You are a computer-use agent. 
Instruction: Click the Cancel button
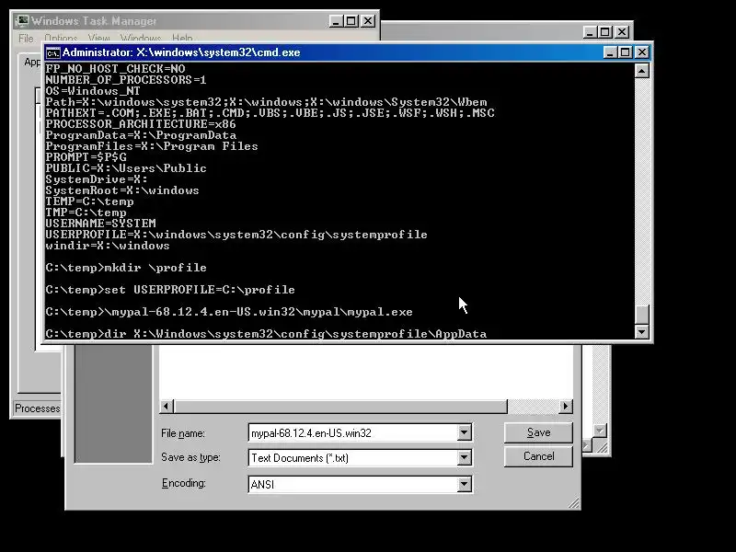[x=538, y=456]
